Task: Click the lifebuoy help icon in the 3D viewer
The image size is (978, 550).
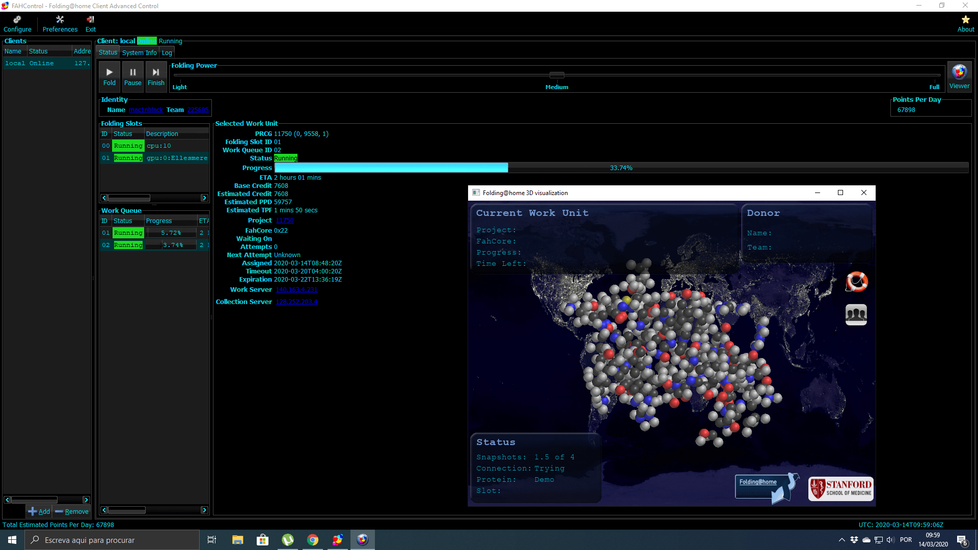Action: point(856,282)
